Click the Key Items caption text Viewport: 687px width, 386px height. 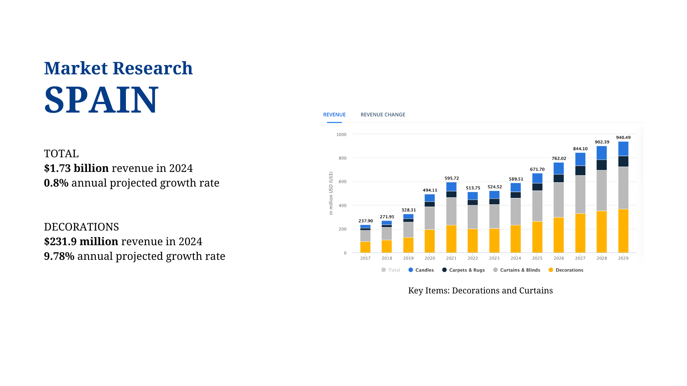click(x=480, y=291)
